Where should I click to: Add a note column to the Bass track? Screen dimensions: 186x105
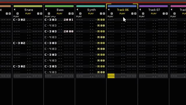coord(49,14)
